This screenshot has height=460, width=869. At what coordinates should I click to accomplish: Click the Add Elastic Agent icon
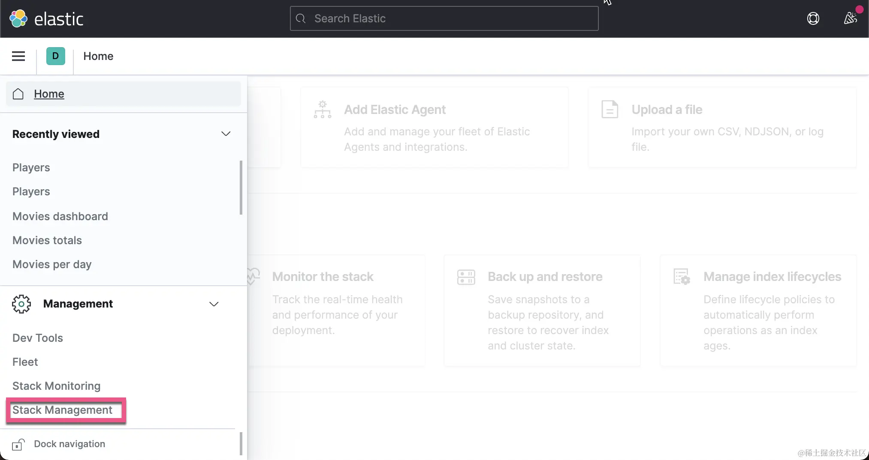pyautogui.click(x=323, y=109)
